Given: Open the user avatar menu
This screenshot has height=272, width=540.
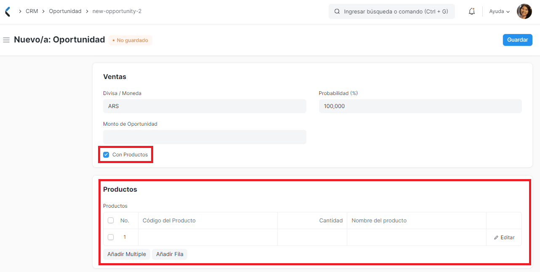Looking at the screenshot, I should [524, 11].
